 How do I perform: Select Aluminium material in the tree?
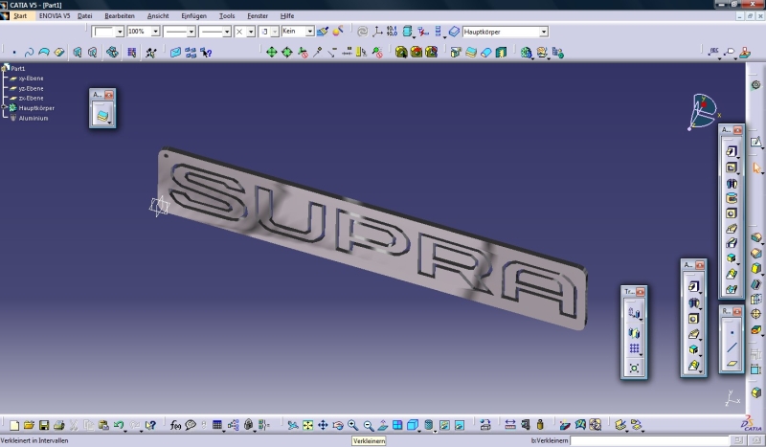pyautogui.click(x=34, y=118)
